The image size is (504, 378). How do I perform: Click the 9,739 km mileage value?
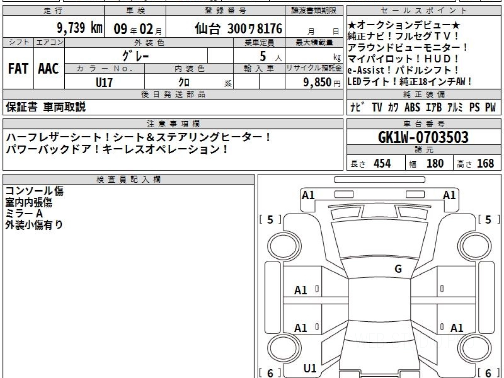click(79, 29)
